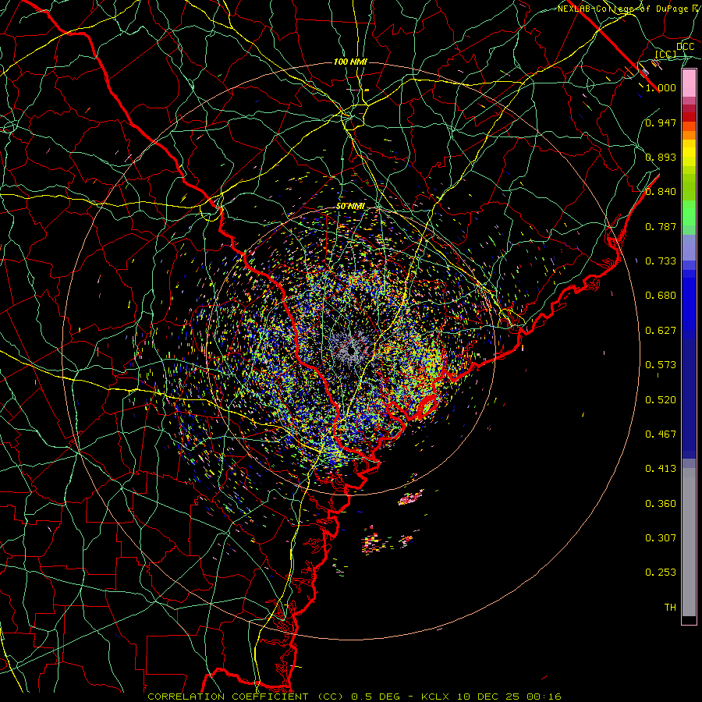Click the DCC label above the legend
The height and width of the screenshot is (702, 702).
coord(685,47)
